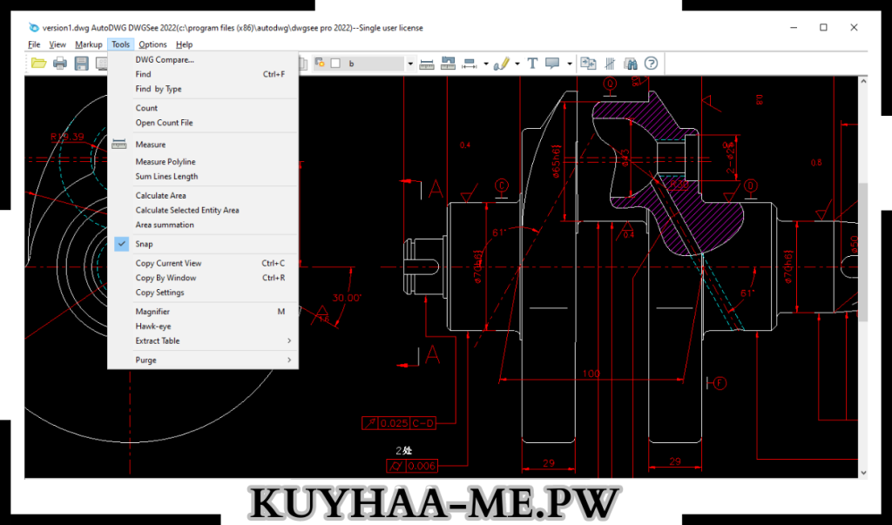Open the pencil tool dropdown arrow
The width and height of the screenshot is (892, 525).
pos(517,64)
